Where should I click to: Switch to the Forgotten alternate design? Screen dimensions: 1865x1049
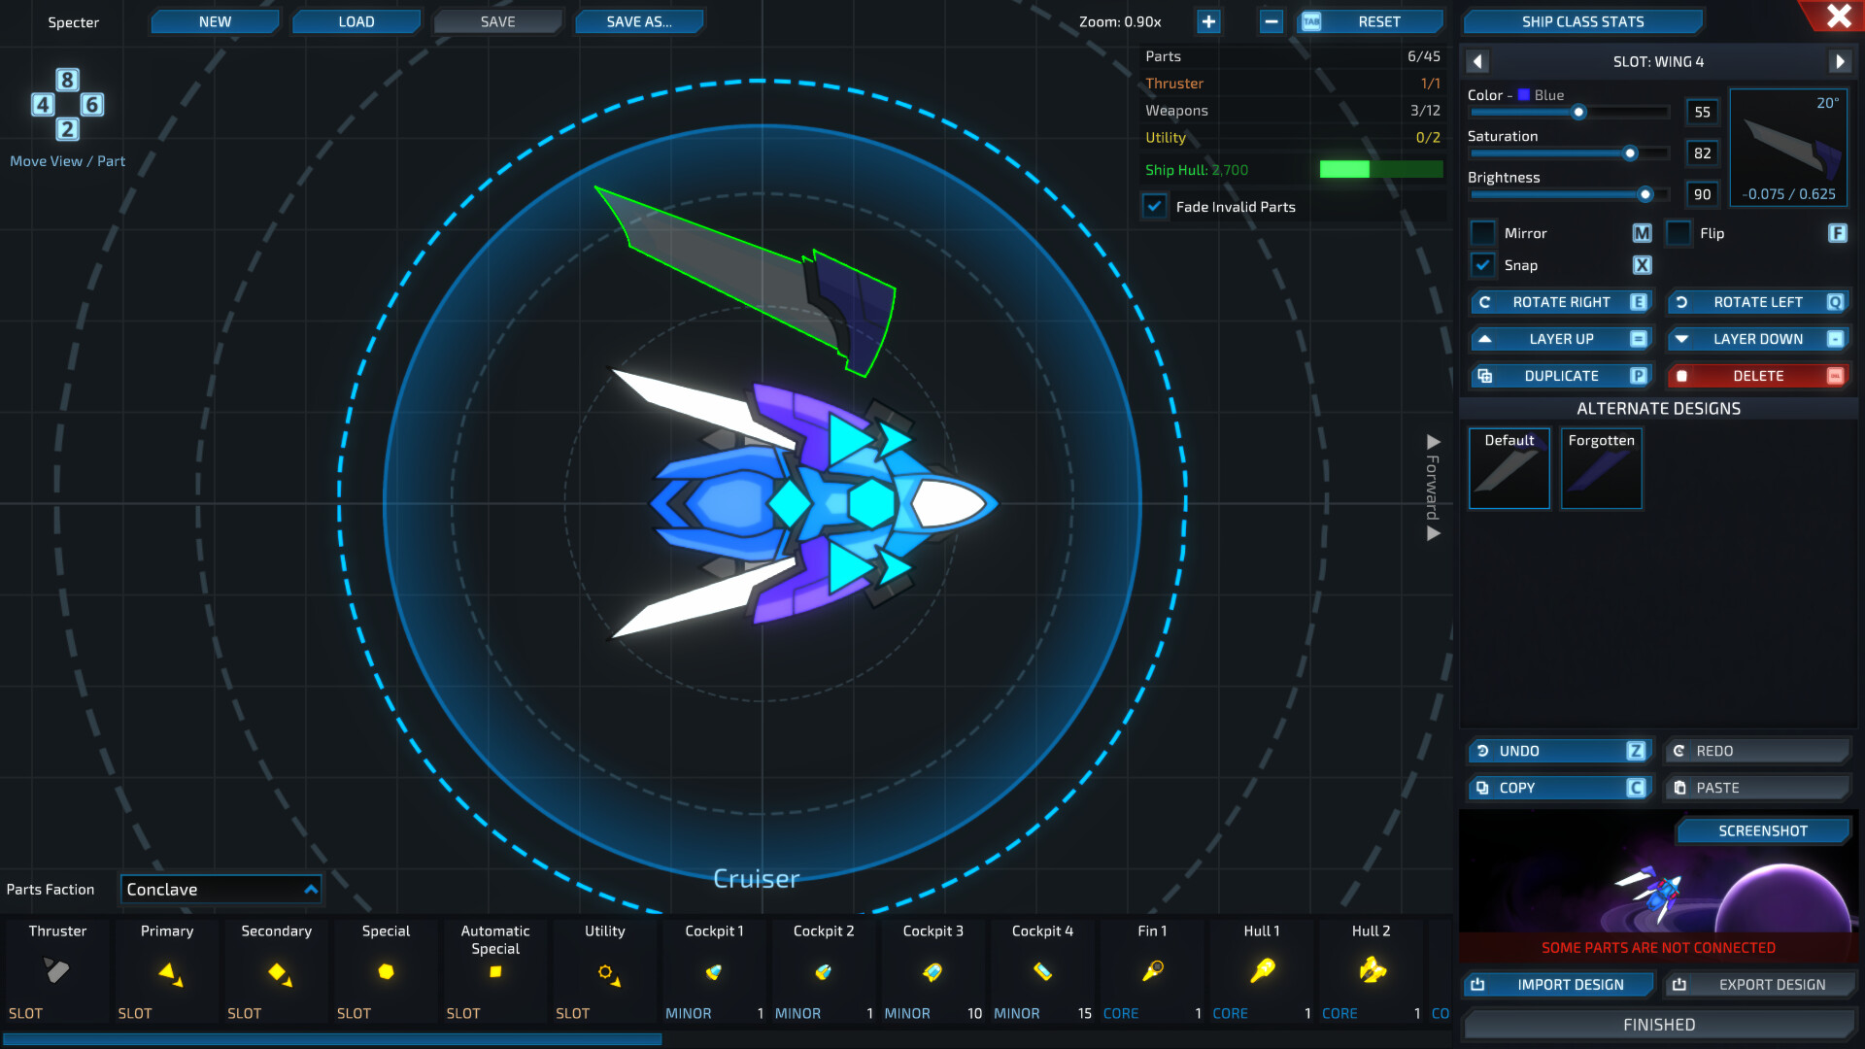tap(1601, 468)
